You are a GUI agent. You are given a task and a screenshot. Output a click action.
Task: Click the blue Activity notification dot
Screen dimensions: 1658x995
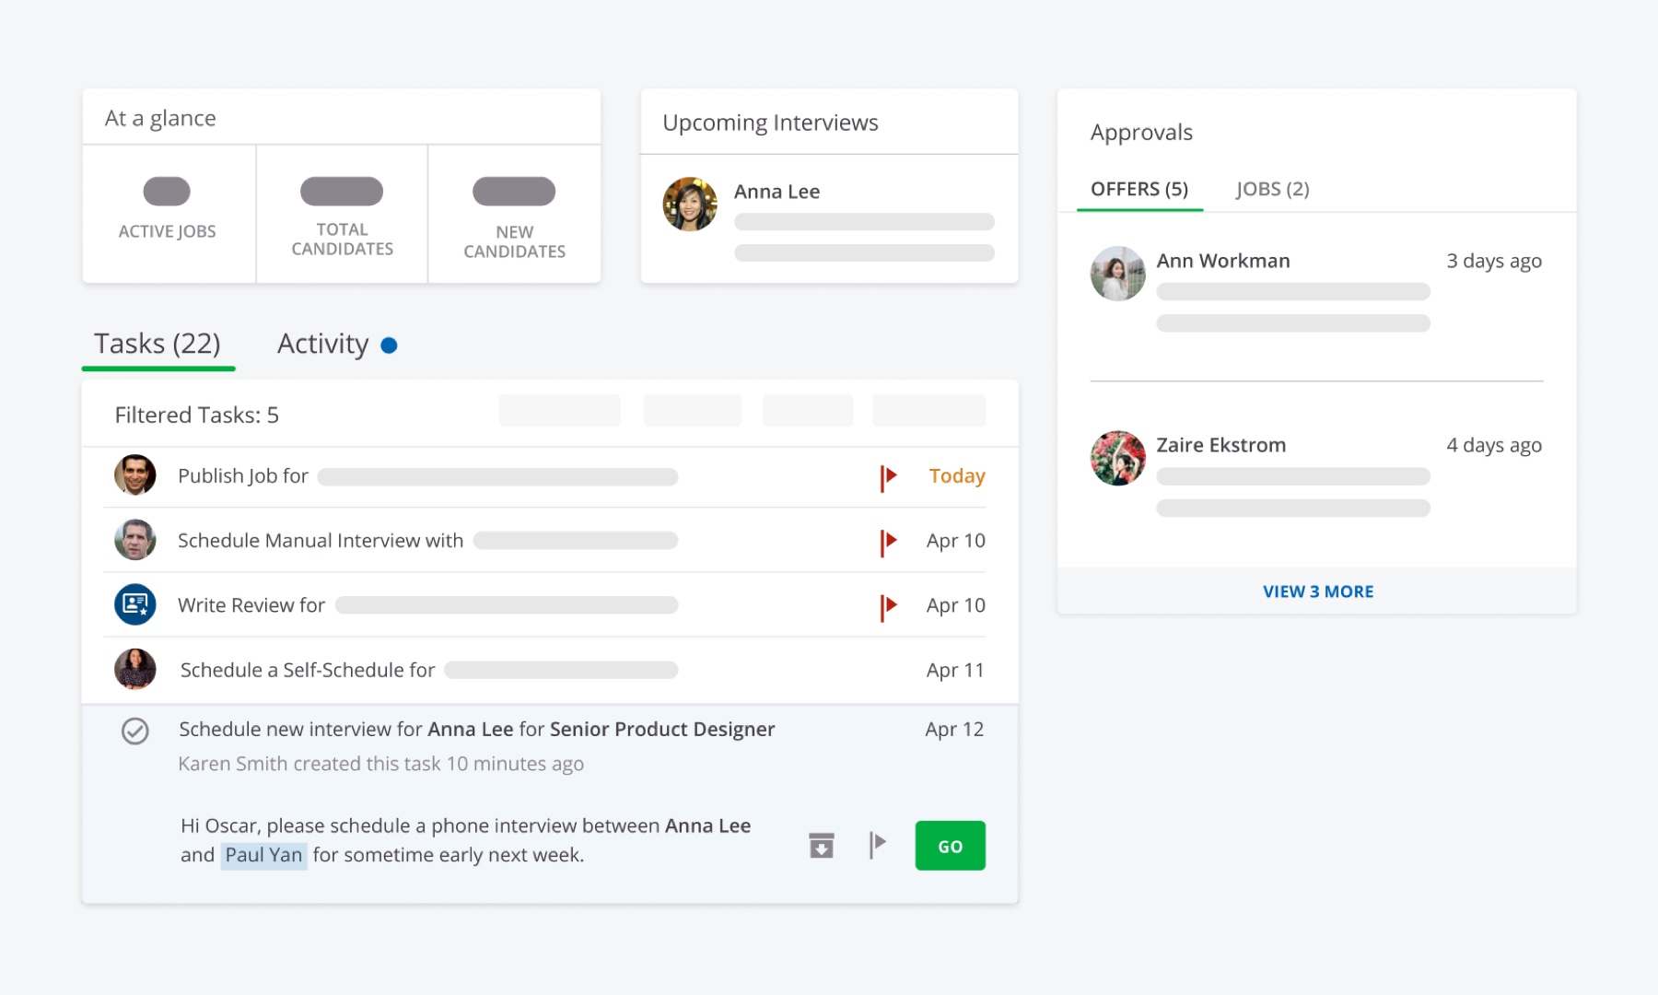click(389, 345)
